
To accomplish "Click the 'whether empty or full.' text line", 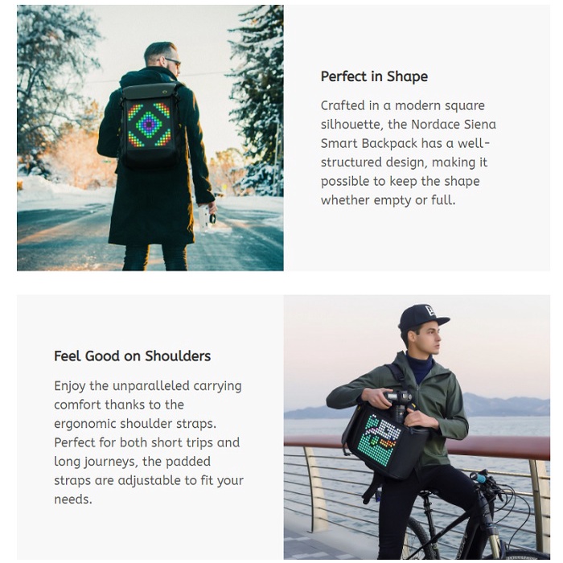I will 388,200.
